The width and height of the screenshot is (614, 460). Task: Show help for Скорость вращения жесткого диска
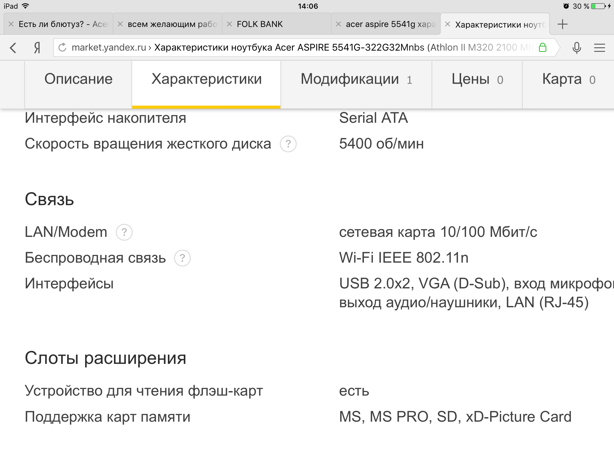(288, 144)
